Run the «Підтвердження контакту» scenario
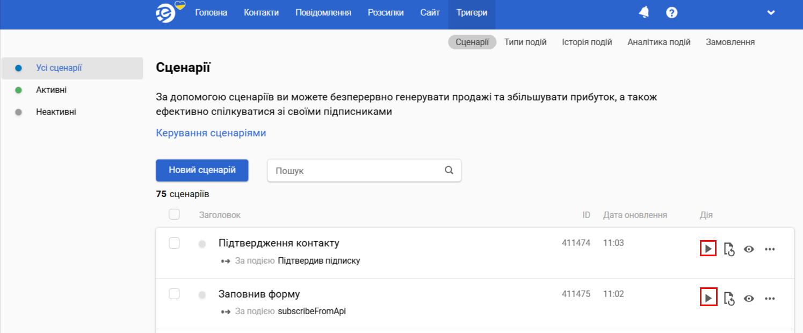This screenshot has height=333, width=803. pyautogui.click(x=708, y=248)
